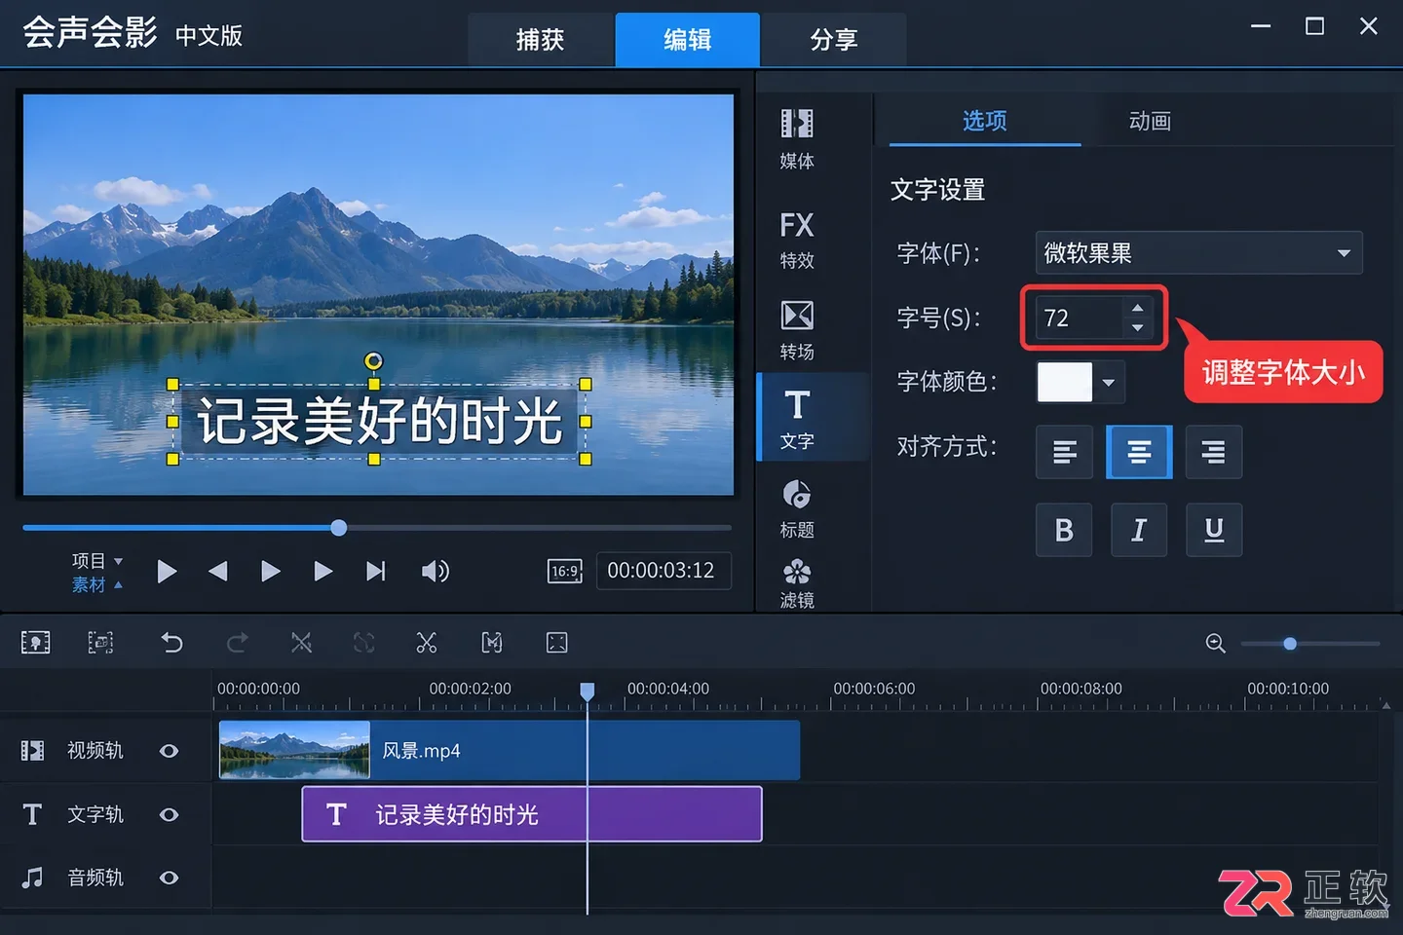This screenshot has width=1403, height=935.
Task: Click the greyed circular-arrows icon in toolbar
Action: [363, 643]
